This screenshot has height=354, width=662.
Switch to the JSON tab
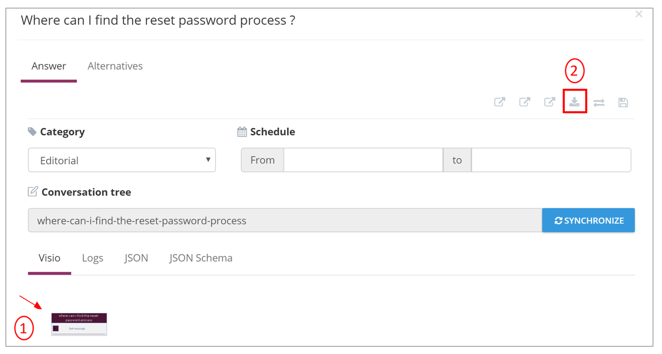[136, 258]
